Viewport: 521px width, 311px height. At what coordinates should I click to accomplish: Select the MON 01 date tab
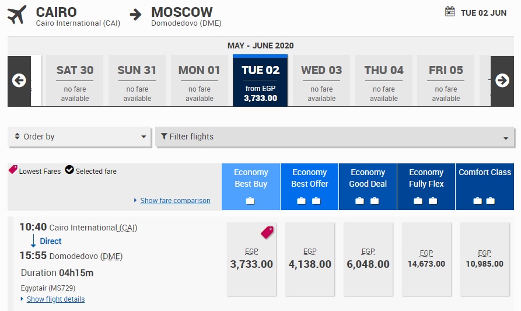pyautogui.click(x=200, y=81)
